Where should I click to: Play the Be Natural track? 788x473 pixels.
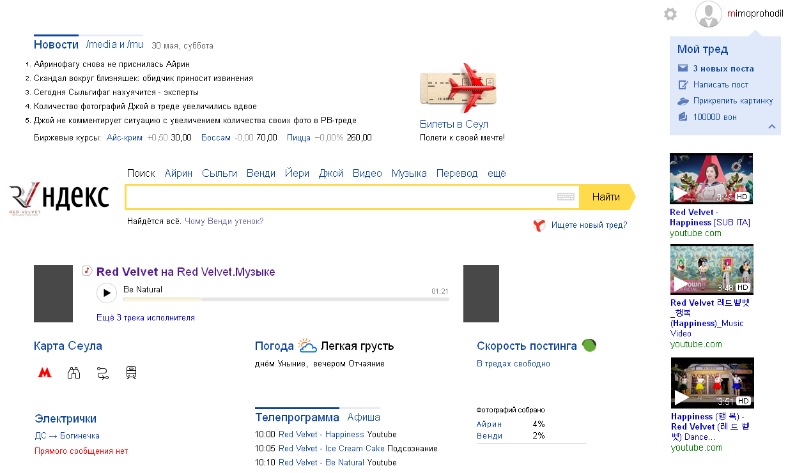107,293
